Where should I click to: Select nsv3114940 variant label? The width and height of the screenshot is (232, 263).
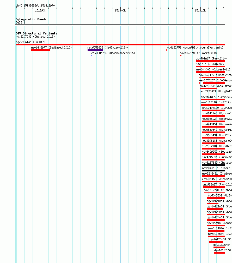(220, 229)
